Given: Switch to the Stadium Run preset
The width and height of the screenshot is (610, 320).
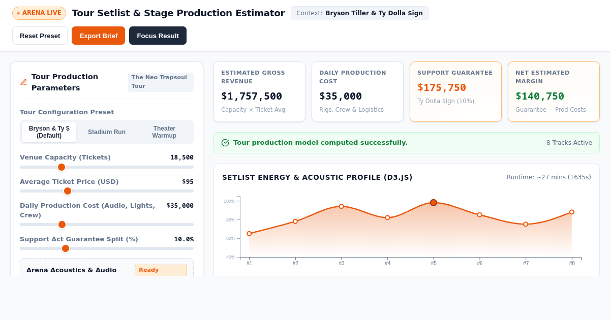Looking at the screenshot, I should point(107,132).
